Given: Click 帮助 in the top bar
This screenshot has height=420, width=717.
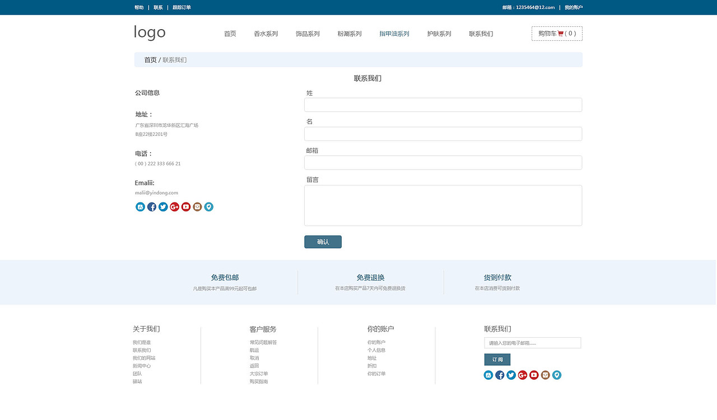Looking at the screenshot, I should tap(139, 7).
